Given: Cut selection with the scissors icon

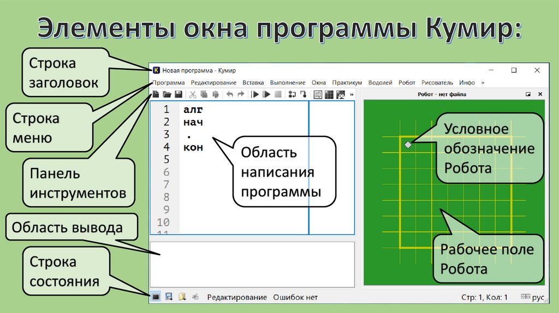Looking at the screenshot, I should [x=193, y=94].
